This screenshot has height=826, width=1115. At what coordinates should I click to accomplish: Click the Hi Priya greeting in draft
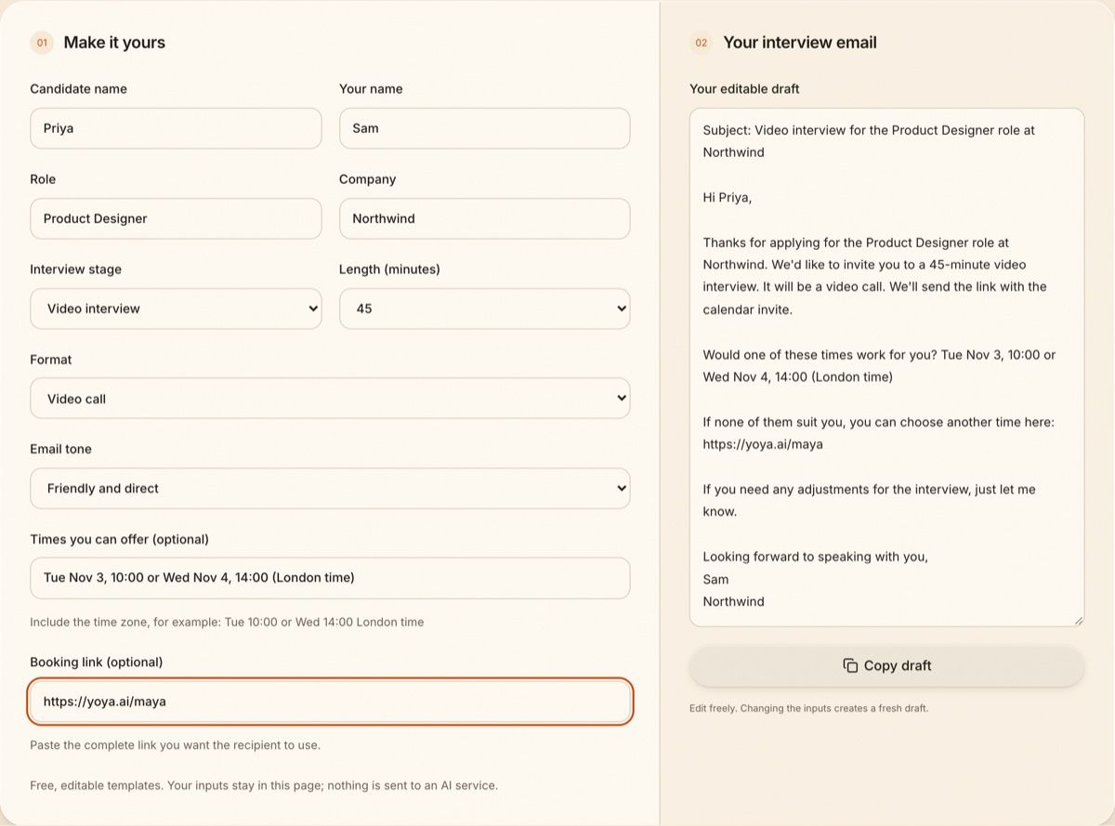(728, 197)
